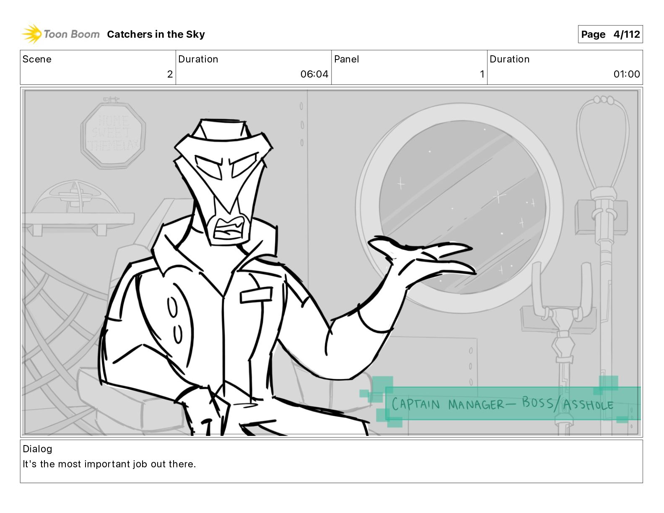Click the round porthole window
This screenshot has height=513, width=664.
(460, 209)
